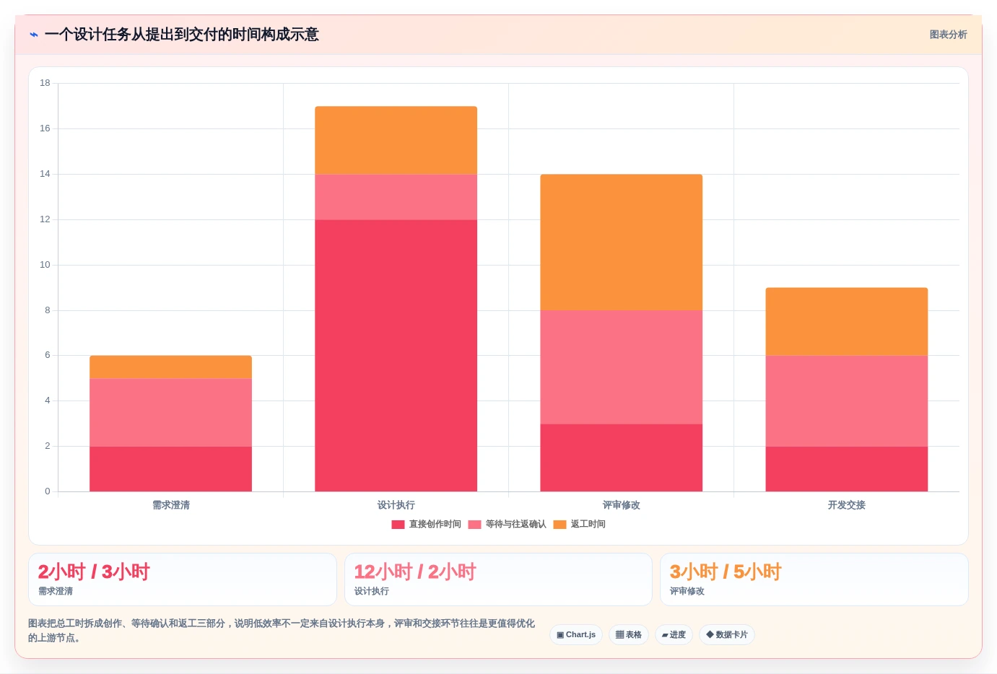The image size is (997, 674).
Task: Click the 设计执行 x-axis label
Action: click(396, 505)
